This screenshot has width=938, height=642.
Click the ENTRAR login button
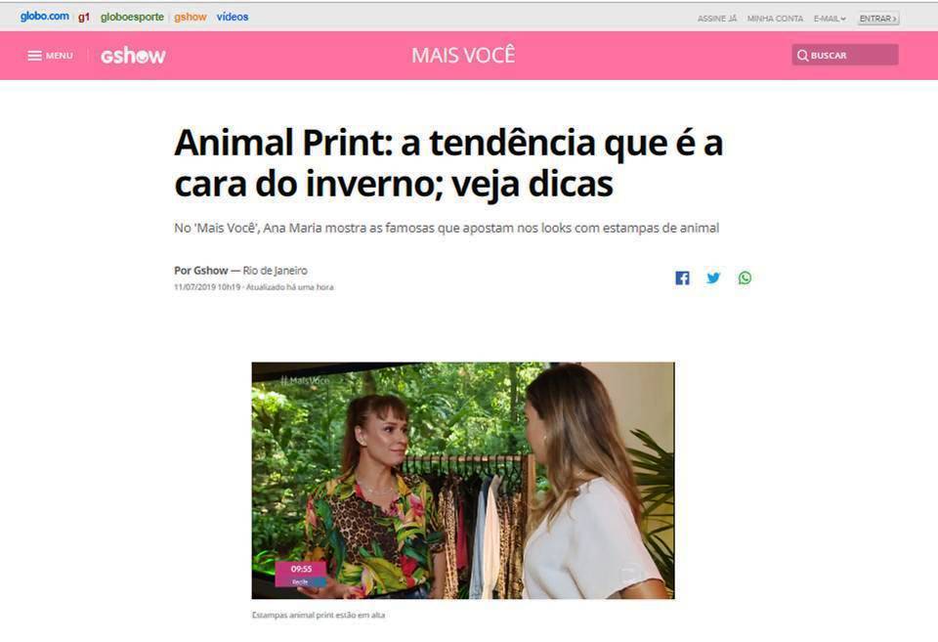coord(878,19)
